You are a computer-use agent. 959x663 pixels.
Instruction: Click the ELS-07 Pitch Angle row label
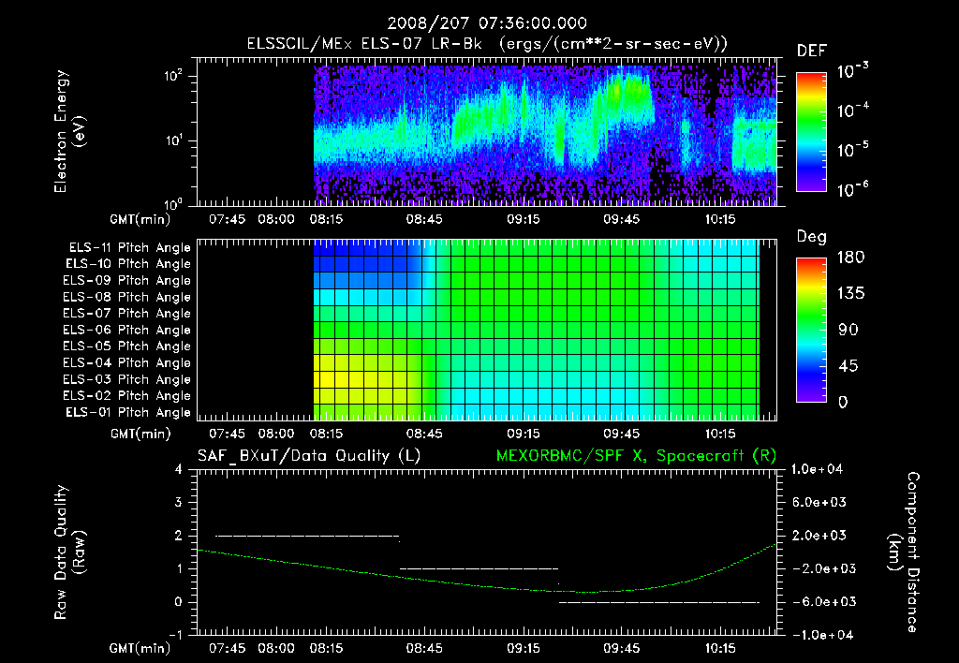(x=127, y=313)
